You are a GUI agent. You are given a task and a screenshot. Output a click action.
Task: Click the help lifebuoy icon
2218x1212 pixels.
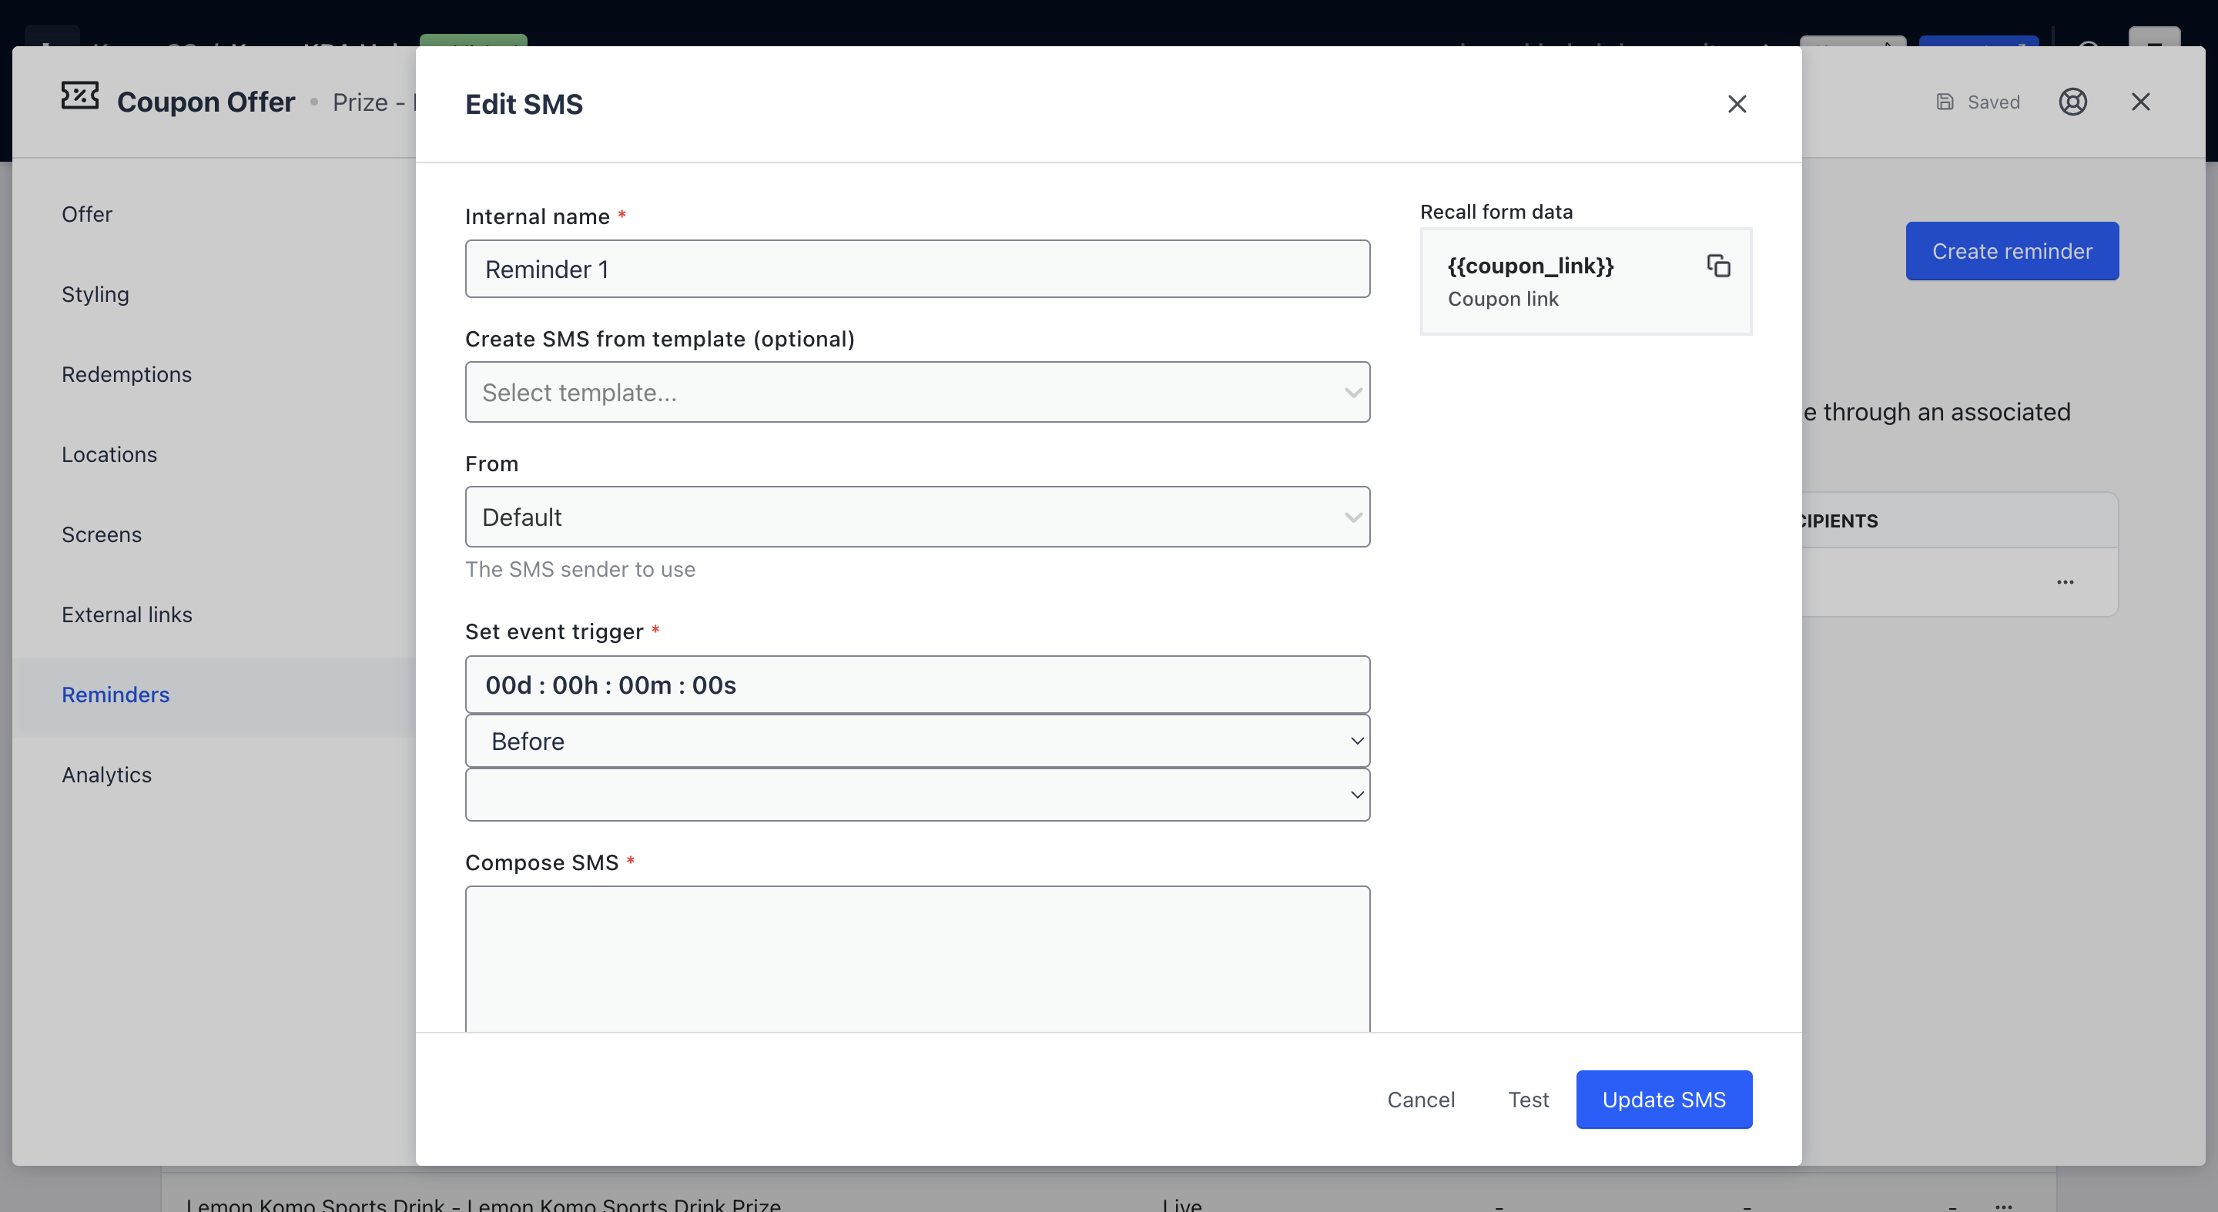point(2072,102)
